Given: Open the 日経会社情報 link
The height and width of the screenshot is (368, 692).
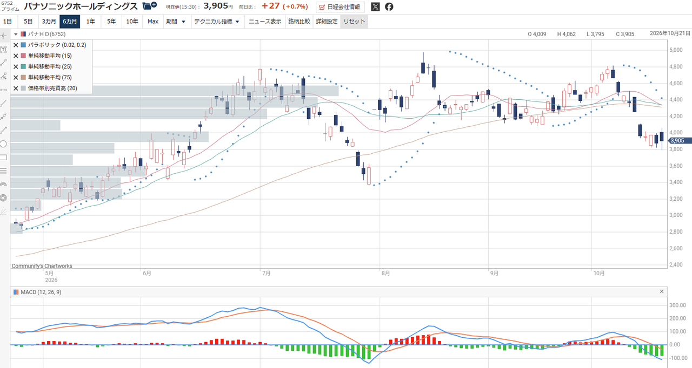Looking at the screenshot, I should [341, 7].
